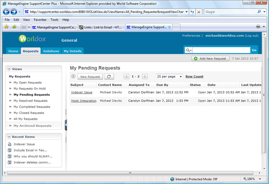Click the Worldox logo
The width and height of the screenshot is (269, 184).
click(32, 39)
